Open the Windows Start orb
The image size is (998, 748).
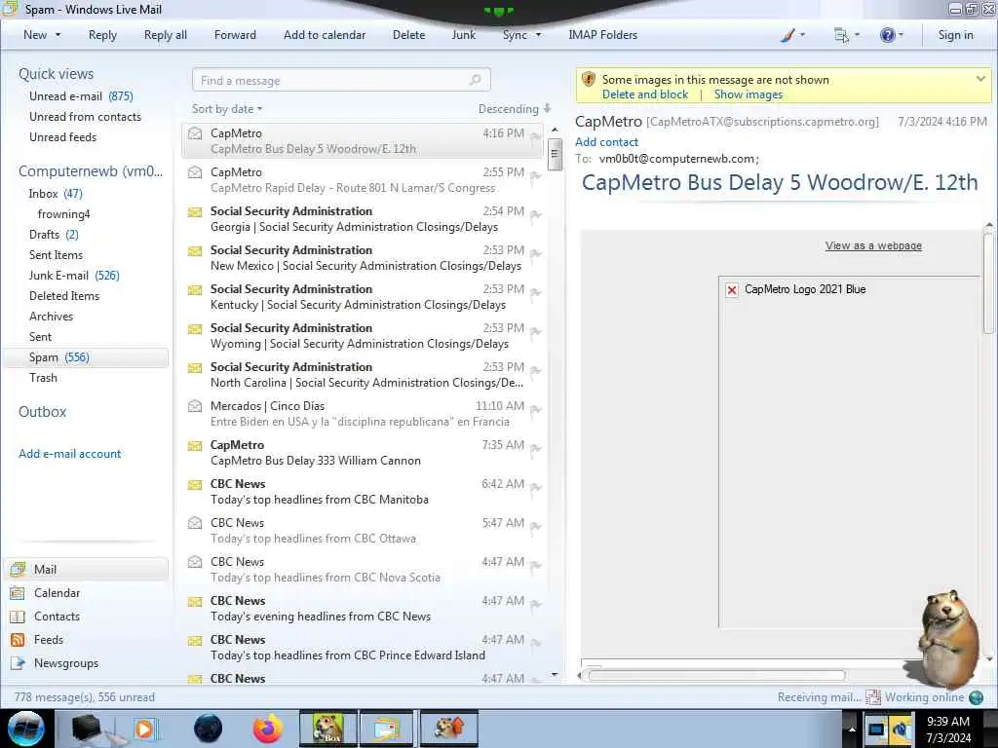coord(26,729)
